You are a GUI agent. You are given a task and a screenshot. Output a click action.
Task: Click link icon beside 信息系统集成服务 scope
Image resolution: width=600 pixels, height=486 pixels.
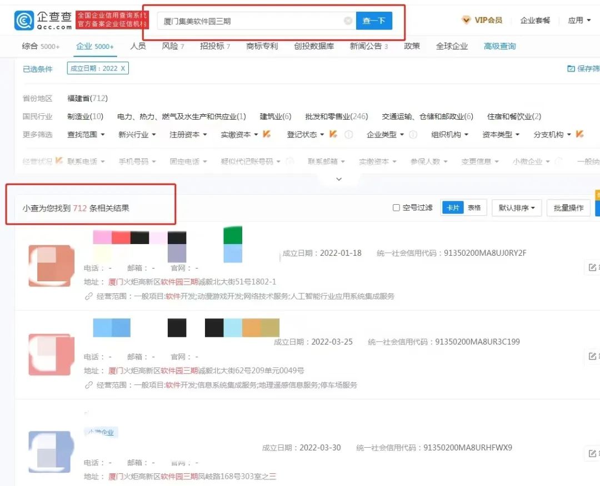(x=89, y=385)
